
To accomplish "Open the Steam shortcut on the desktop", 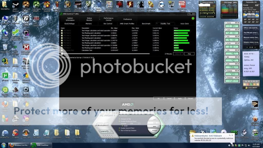I will coord(15,6).
